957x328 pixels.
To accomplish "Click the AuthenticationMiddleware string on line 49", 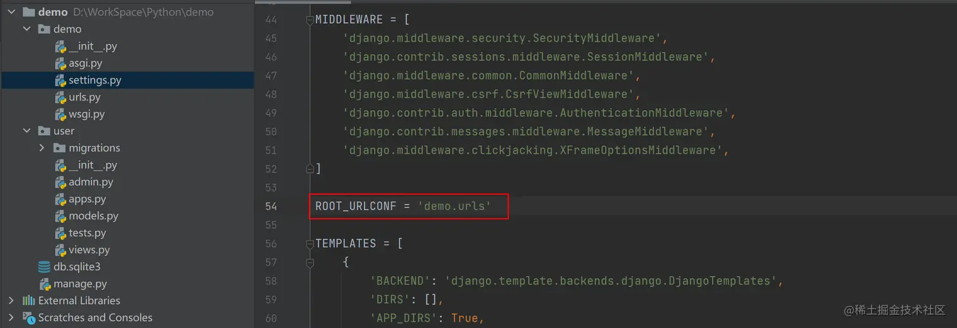I will [535, 113].
